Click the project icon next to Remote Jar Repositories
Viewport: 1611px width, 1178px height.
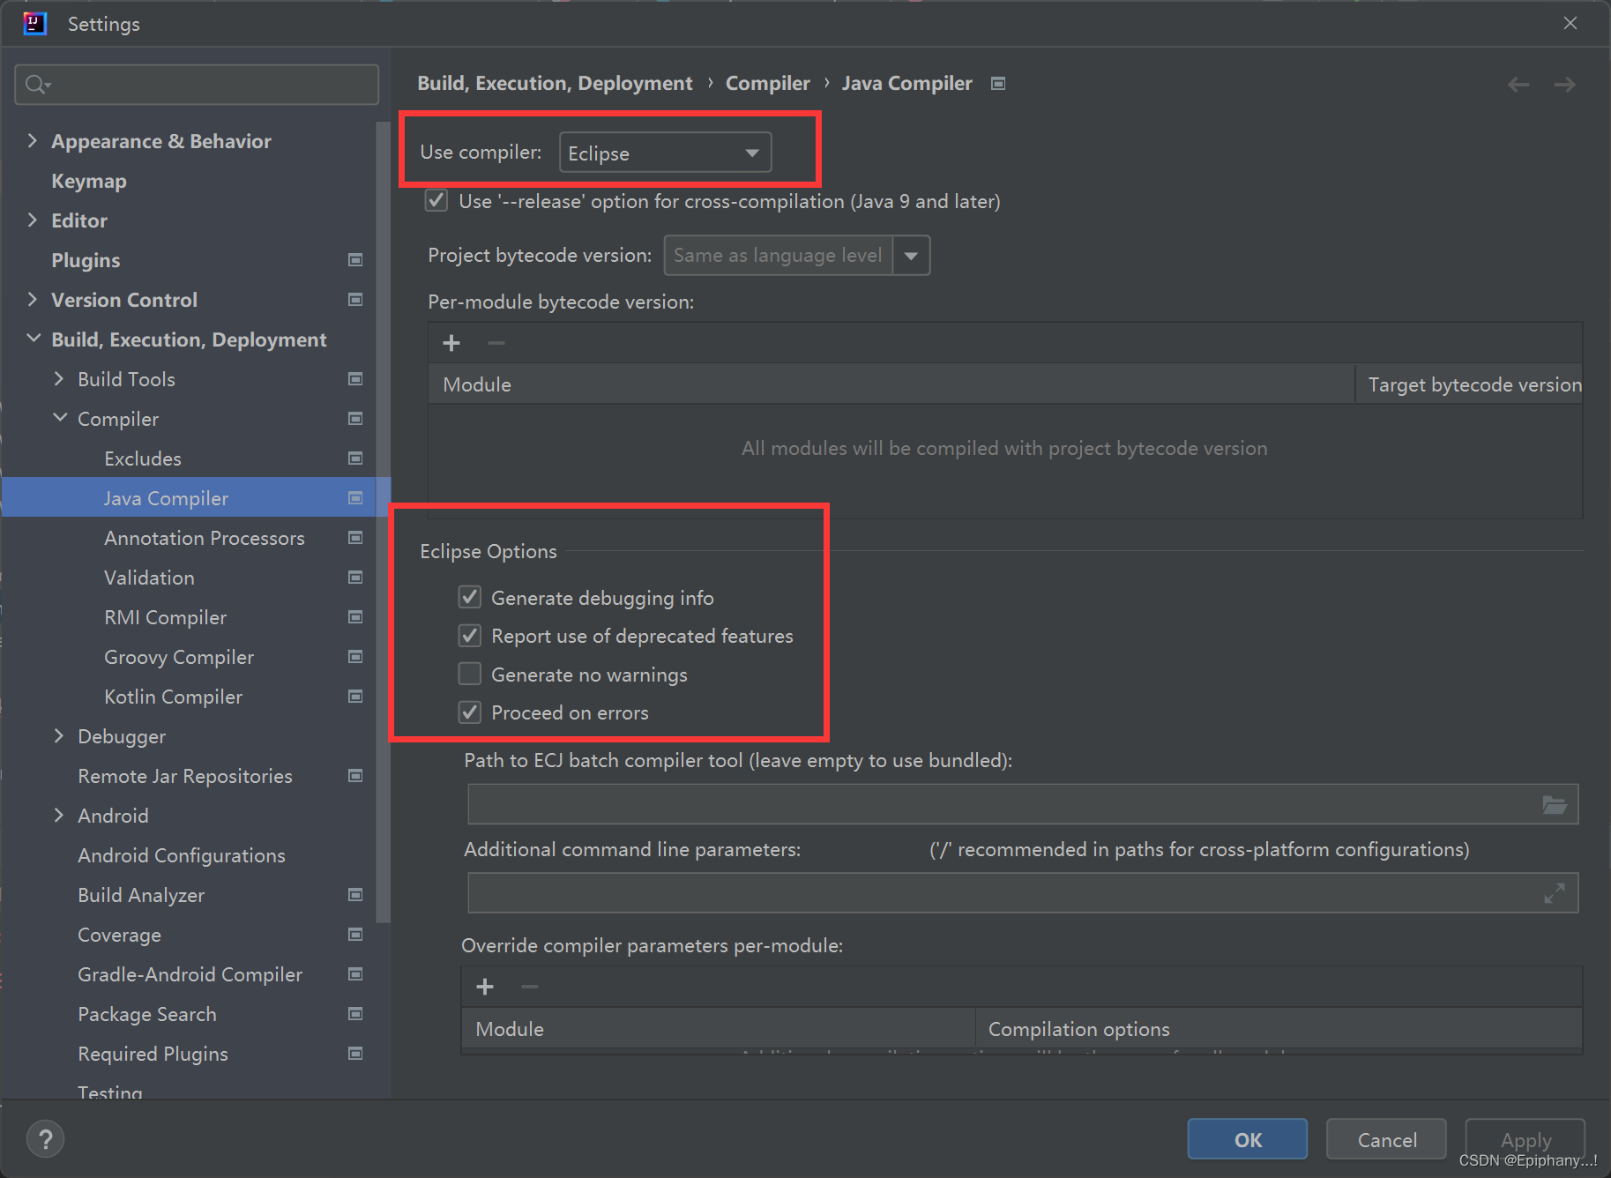point(355,776)
